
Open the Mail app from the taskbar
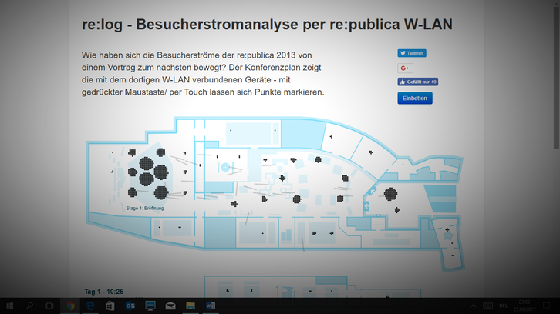pos(170,306)
